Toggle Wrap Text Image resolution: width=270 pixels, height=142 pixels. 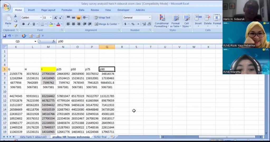(102, 18)
